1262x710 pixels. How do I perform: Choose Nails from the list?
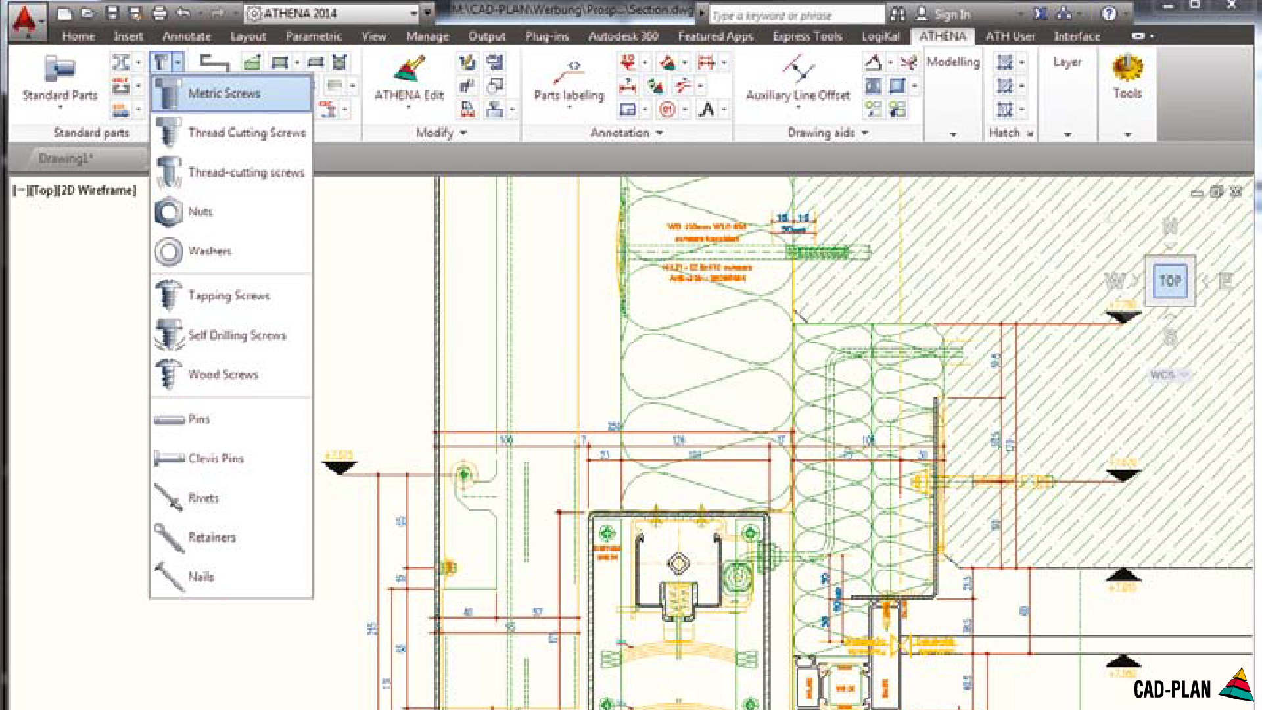point(231,577)
